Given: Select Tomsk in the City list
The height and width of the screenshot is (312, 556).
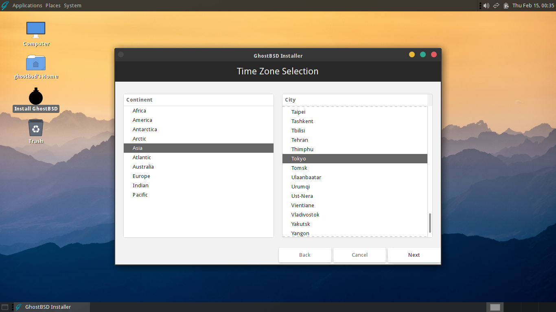Looking at the screenshot, I should pyautogui.click(x=355, y=168).
